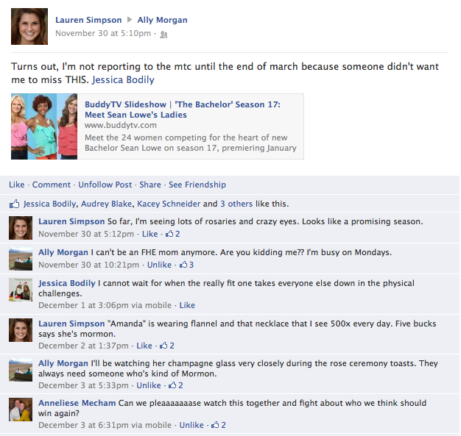
Task: Unlike Anneliese Mecham's comment
Action: point(191,425)
